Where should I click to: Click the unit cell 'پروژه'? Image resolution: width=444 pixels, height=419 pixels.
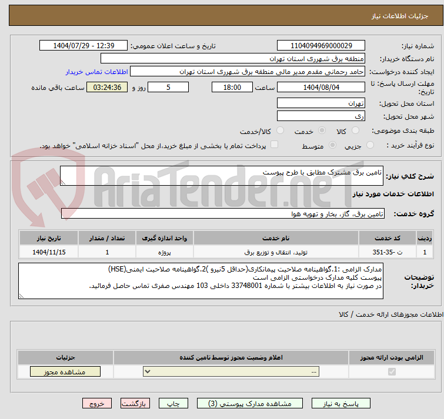click(x=165, y=252)
